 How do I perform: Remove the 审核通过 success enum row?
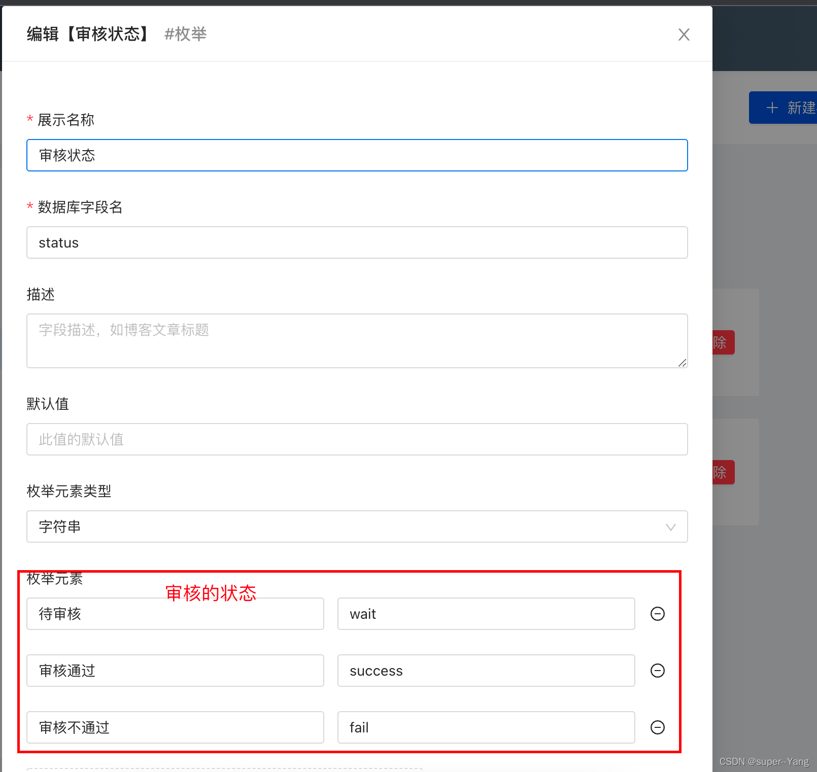(658, 671)
